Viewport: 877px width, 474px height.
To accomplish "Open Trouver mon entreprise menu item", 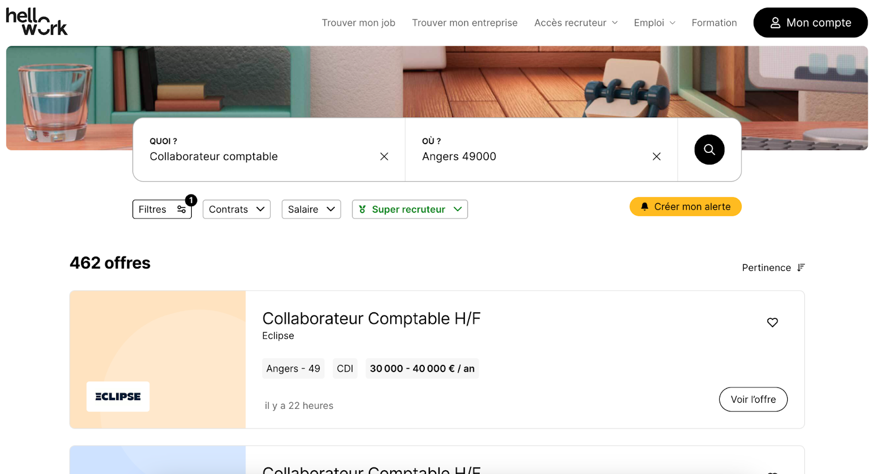I will coord(464,23).
